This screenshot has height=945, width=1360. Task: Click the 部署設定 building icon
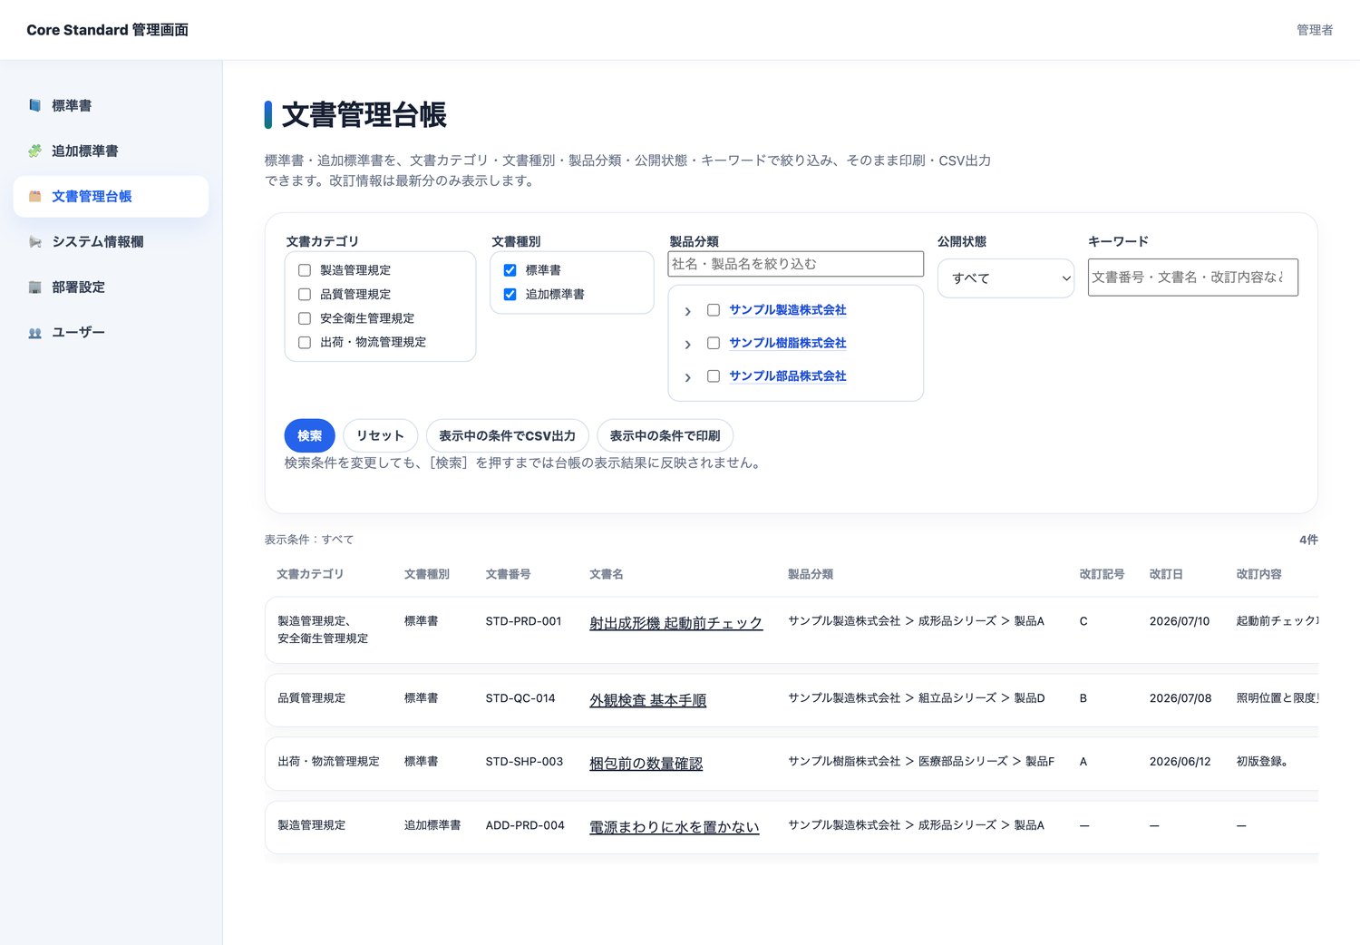(x=34, y=287)
